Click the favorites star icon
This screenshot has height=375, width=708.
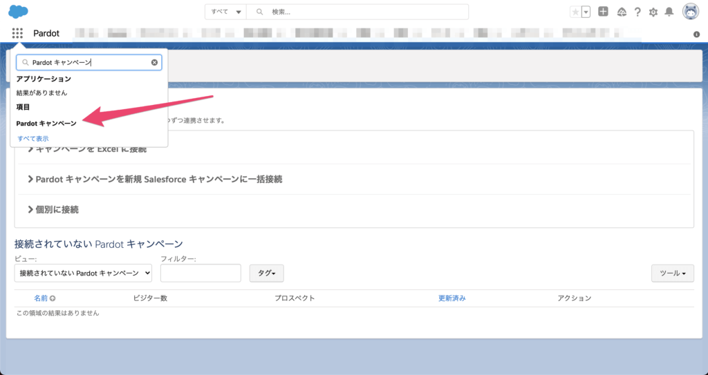(x=575, y=12)
